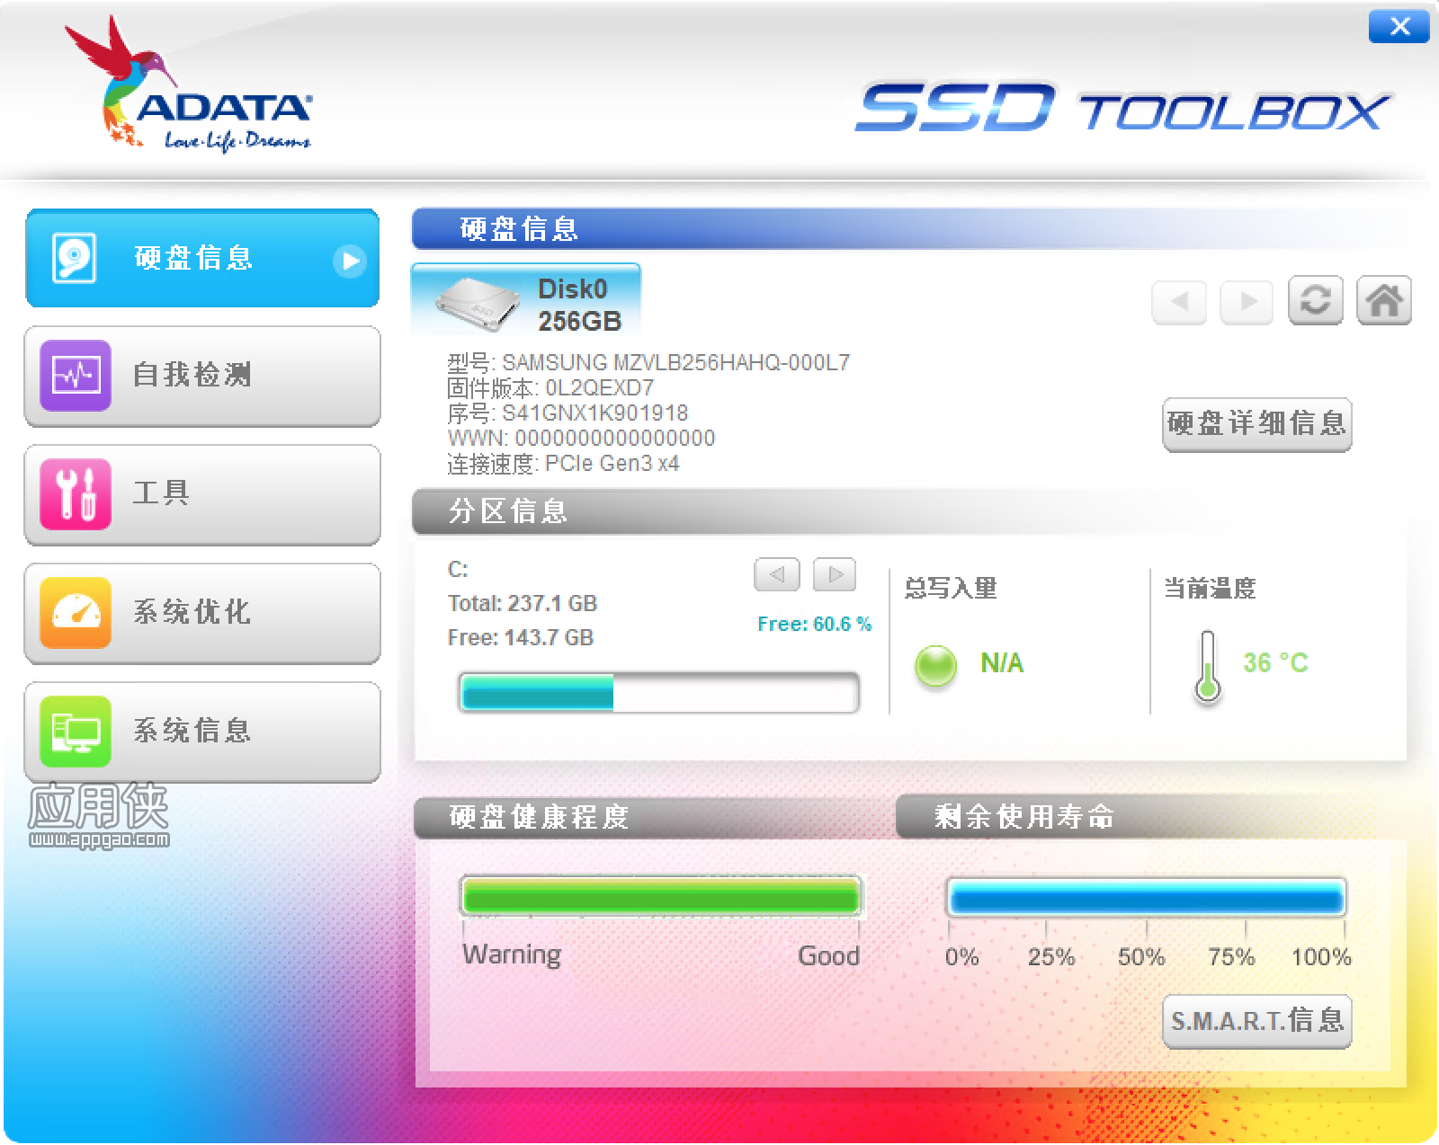Click the SAMSUNG MZVLB256HAHQ-000L7 model text
This screenshot has width=1439, height=1145.
tap(675, 362)
